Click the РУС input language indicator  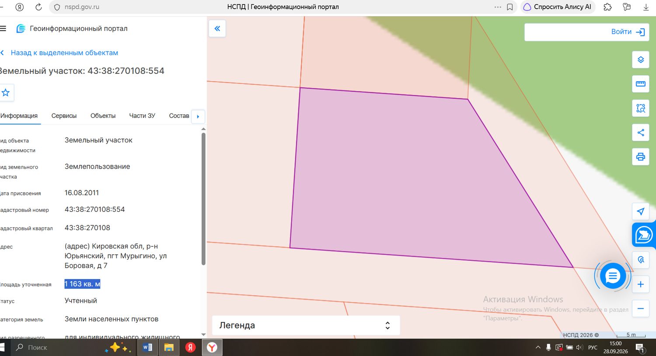point(593,348)
